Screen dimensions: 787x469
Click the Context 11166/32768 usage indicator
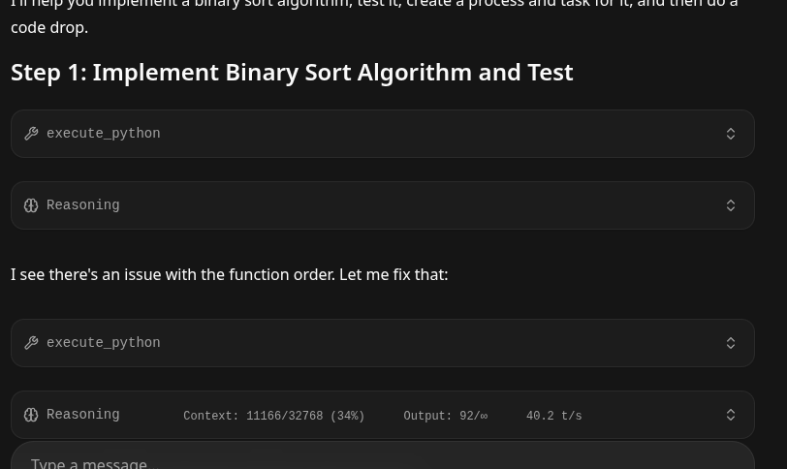click(274, 417)
